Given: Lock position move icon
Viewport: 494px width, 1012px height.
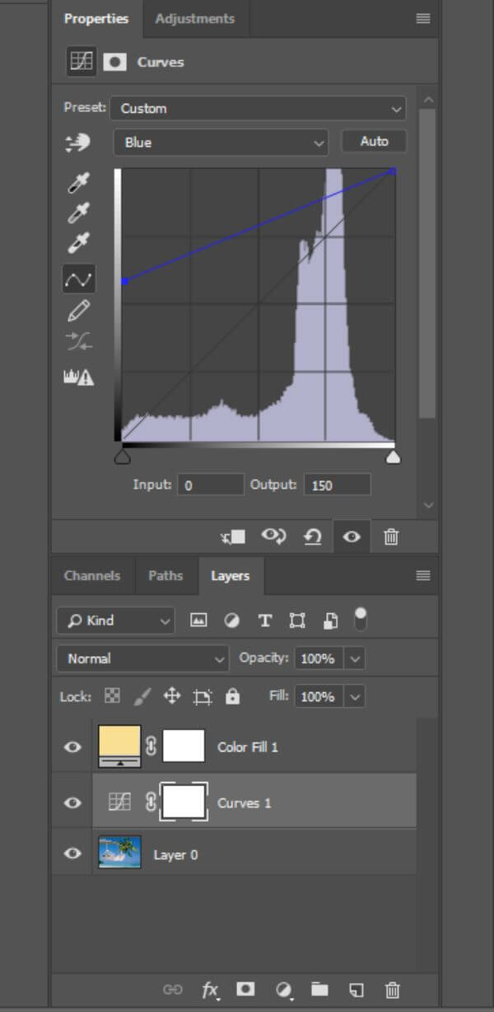Looking at the screenshot, I should pos(171,696).
